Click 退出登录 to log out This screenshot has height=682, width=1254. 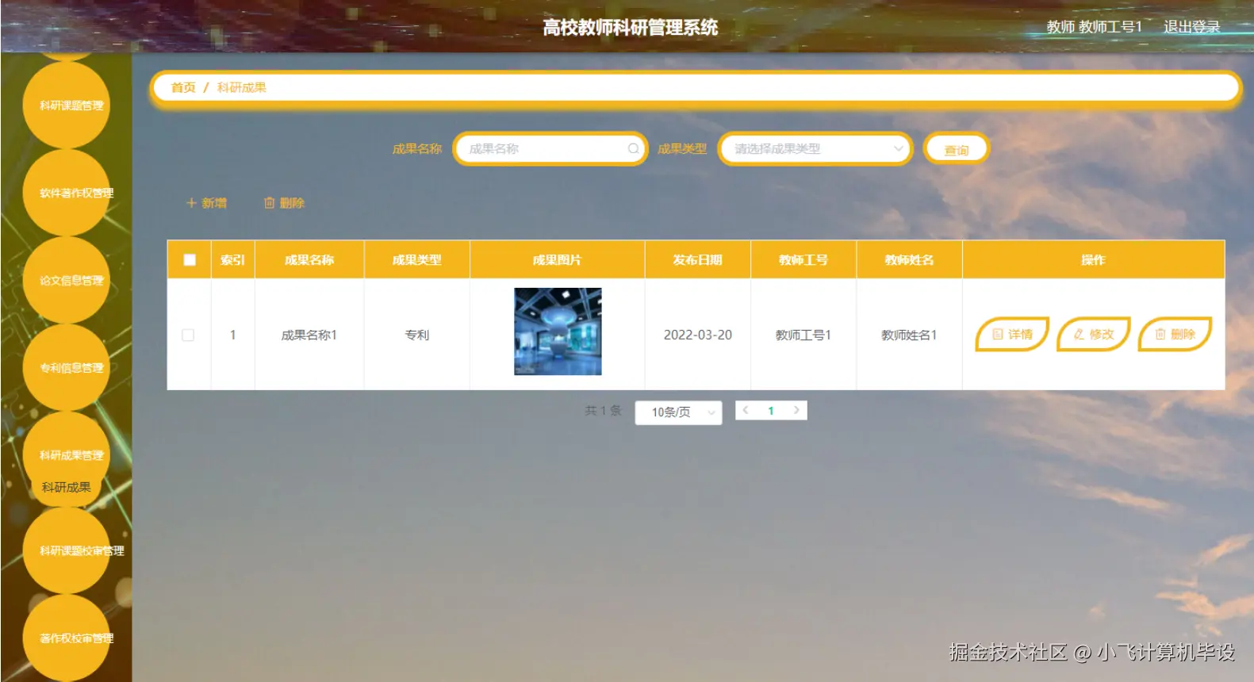(x=1191, y=27)
